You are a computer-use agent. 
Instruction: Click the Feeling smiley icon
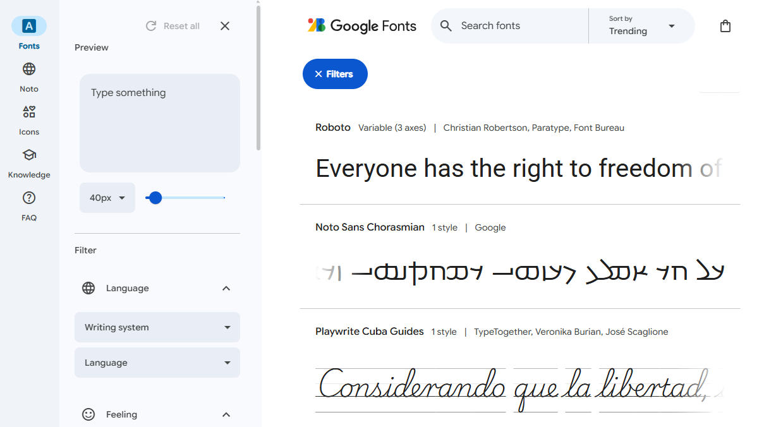(88, 414)
